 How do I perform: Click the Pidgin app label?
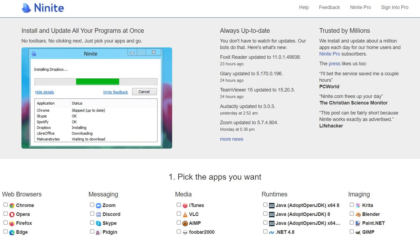tap(110, 232)
